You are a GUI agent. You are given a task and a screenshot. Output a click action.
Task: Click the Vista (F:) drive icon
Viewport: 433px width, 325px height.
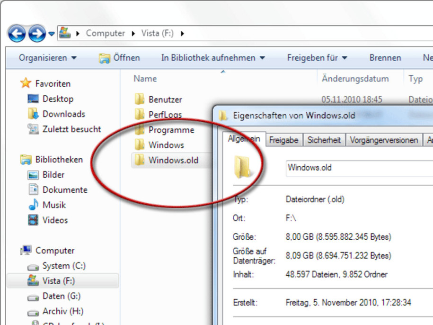click(33, 280)
